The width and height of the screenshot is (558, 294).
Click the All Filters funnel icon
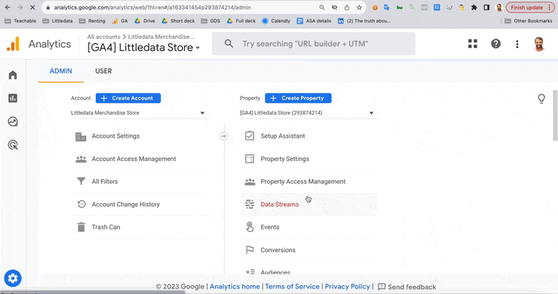pos(81,182)
